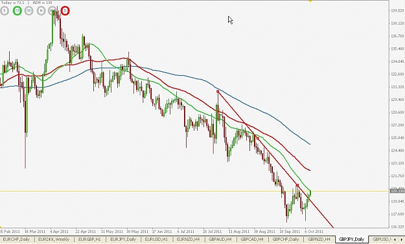The image size is (405, 244).
Task: Click the 135.400 price scale label
Action: click(397, 49)
